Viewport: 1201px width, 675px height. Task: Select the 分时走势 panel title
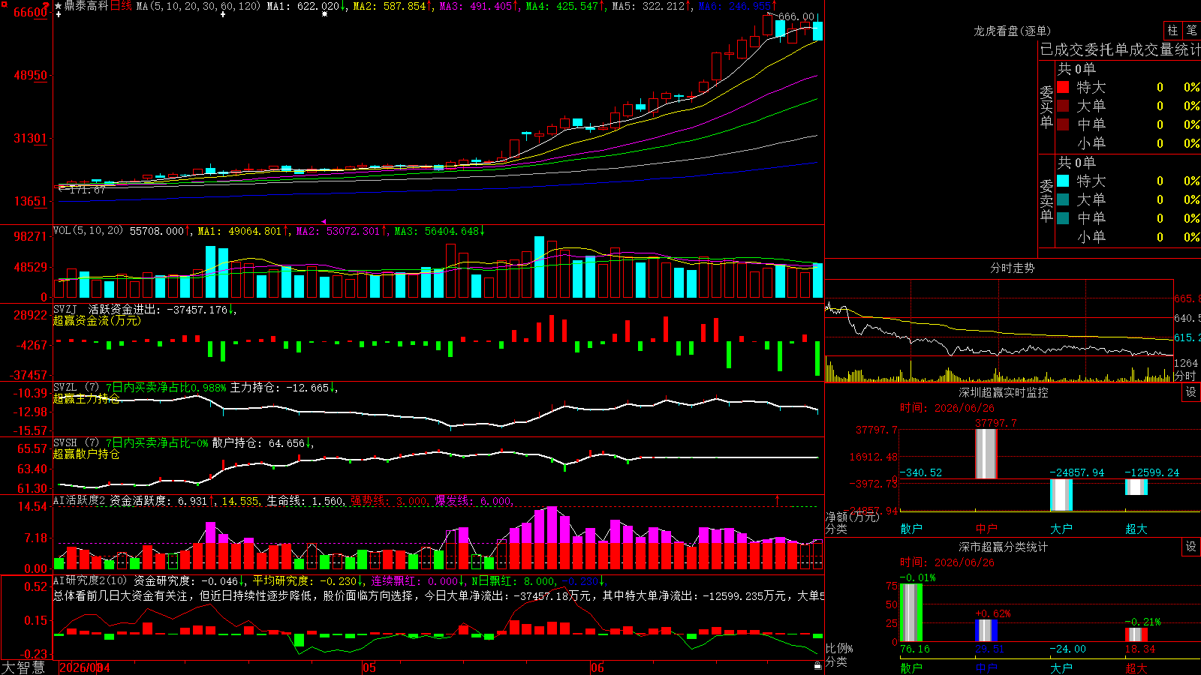pyautogui.click(x=1012, y=268)
